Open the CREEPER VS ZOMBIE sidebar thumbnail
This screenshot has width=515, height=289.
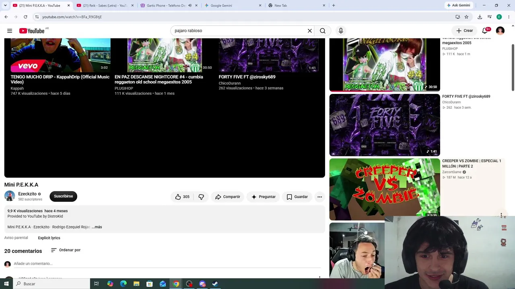385,189
